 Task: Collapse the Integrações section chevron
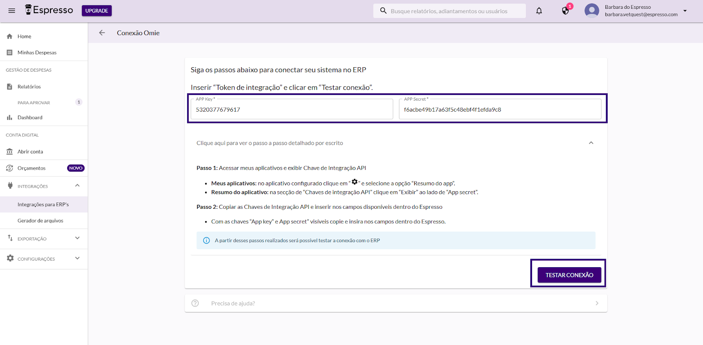[77, 185]
